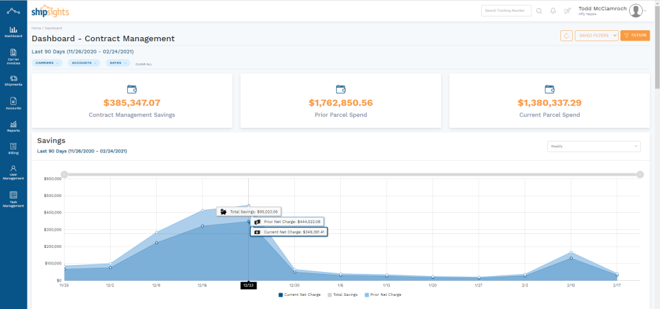Viewport: 660px width, 309px height.
Task: Click the 12/9 Current Net Charge data point
Action: pyautogui.click(x=156, y=242)
